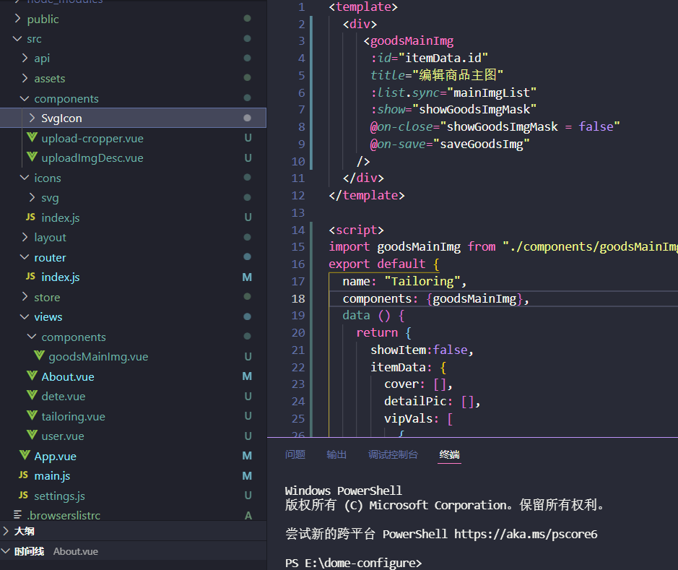Expand the store folder chevron
This screenshot has height=570, width=678.
click(x=25, y=297)
